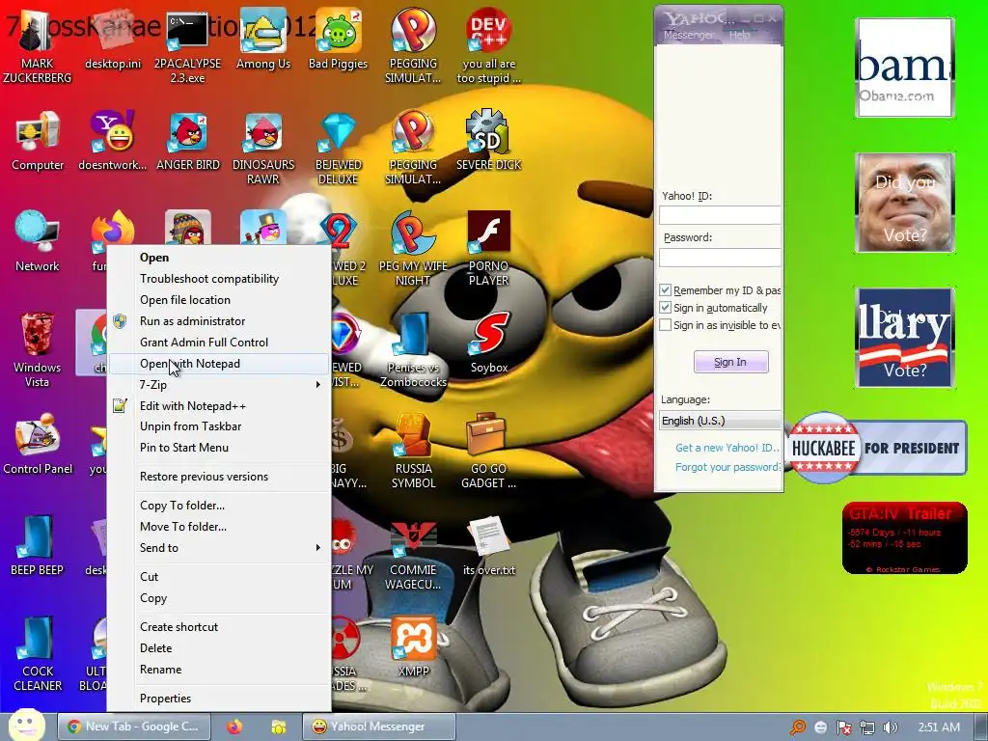Click the GTA:IV Trailer countdown gadget
This screenshot has height=741, width=988.
[x=904, y=538]
